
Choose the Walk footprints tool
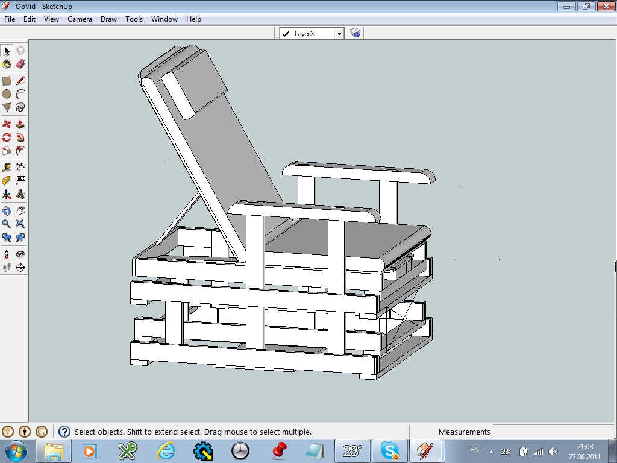point(7,268)
